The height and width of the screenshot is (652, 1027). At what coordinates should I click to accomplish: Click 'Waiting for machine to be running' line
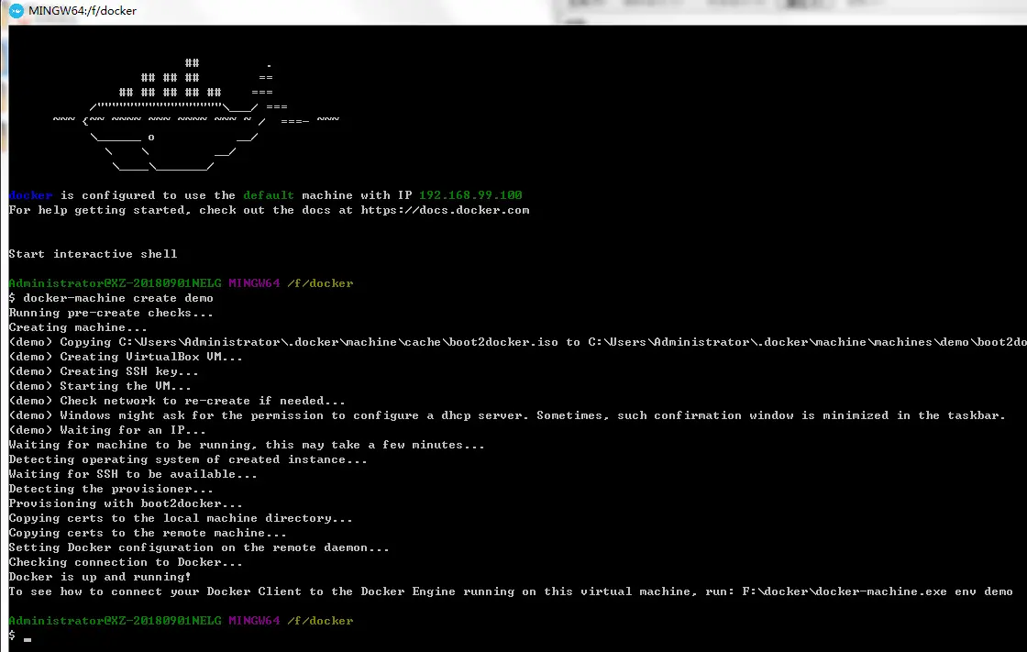point(247,445)
